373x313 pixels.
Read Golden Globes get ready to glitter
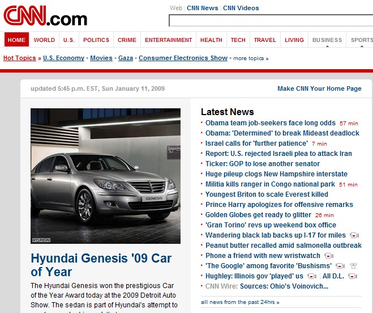coord(258,215)
